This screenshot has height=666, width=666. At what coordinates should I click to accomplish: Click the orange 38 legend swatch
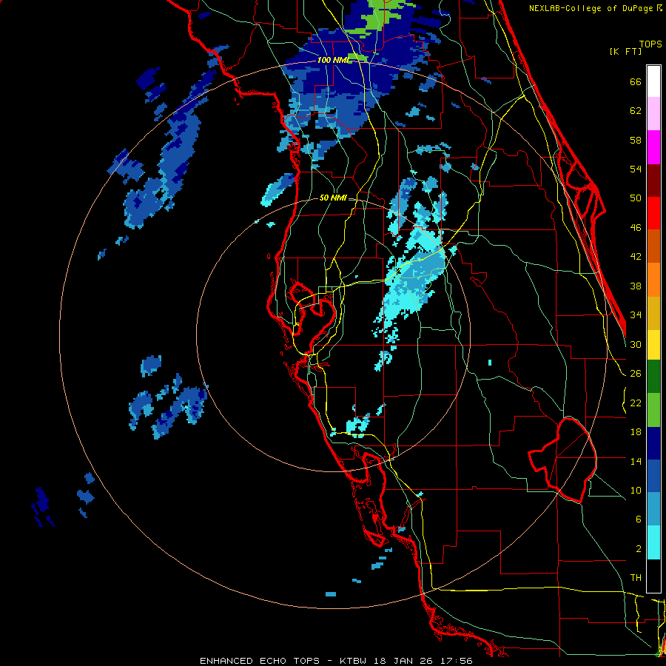(x=653, y=280)
